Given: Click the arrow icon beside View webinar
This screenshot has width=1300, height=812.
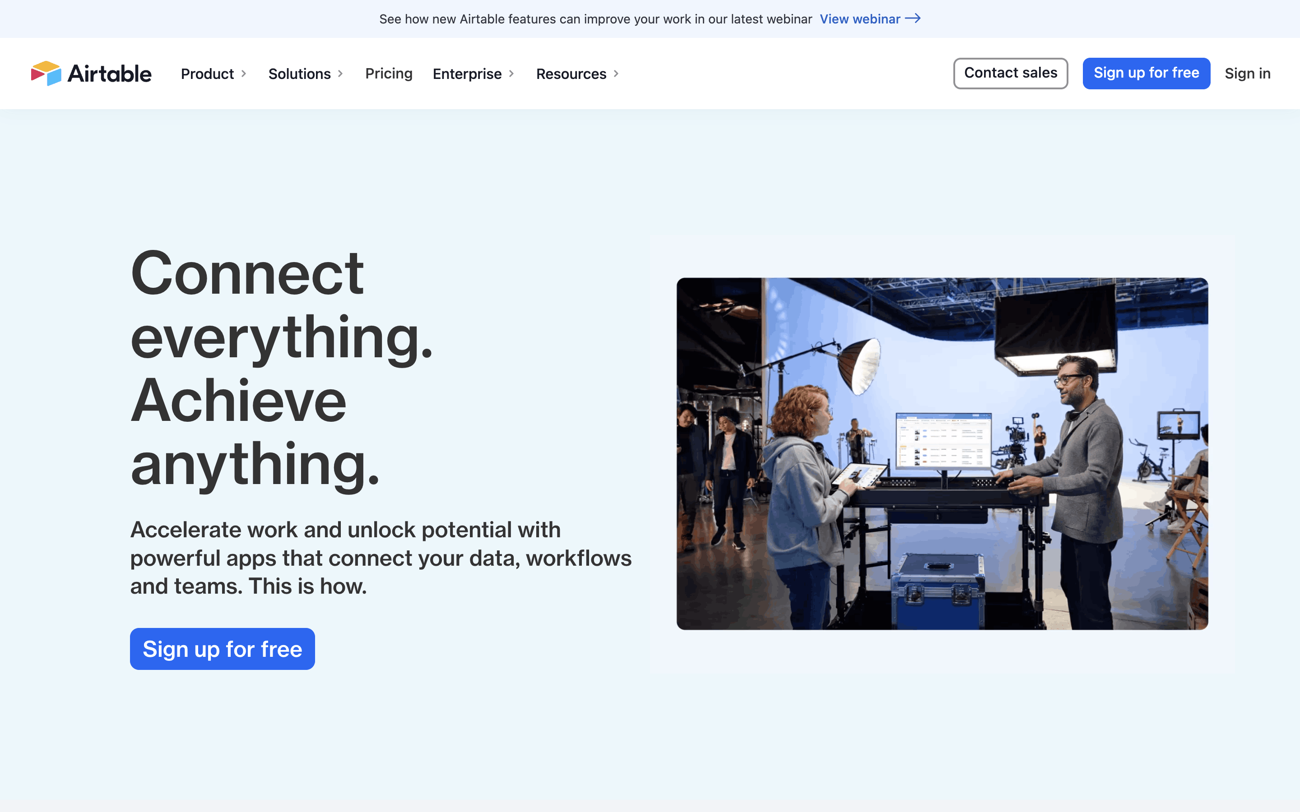Looking at the screenshot, I should 913,19.
